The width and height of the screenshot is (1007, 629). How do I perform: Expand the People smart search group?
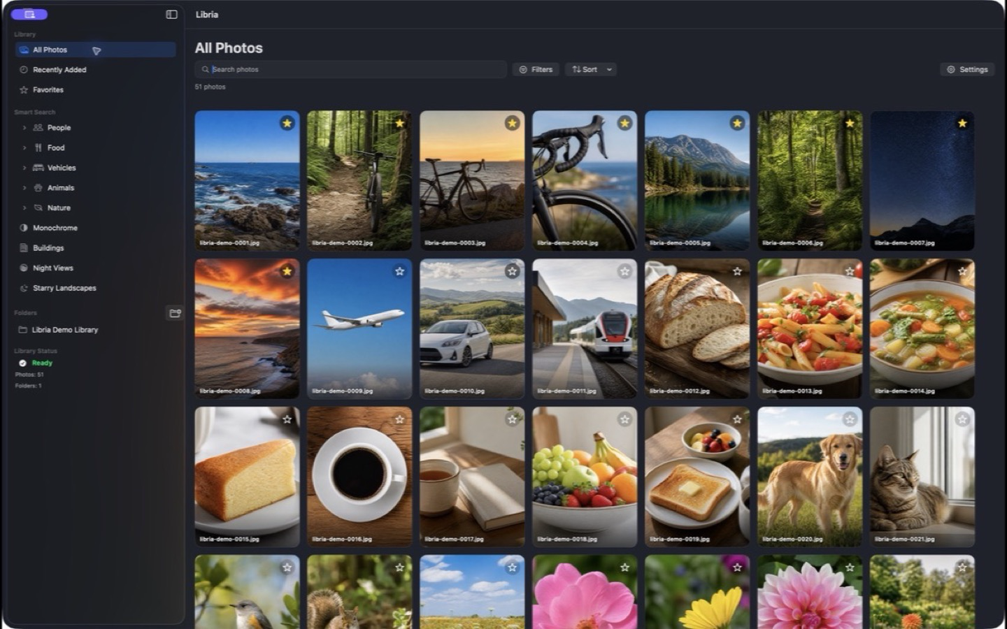(24, 128)
